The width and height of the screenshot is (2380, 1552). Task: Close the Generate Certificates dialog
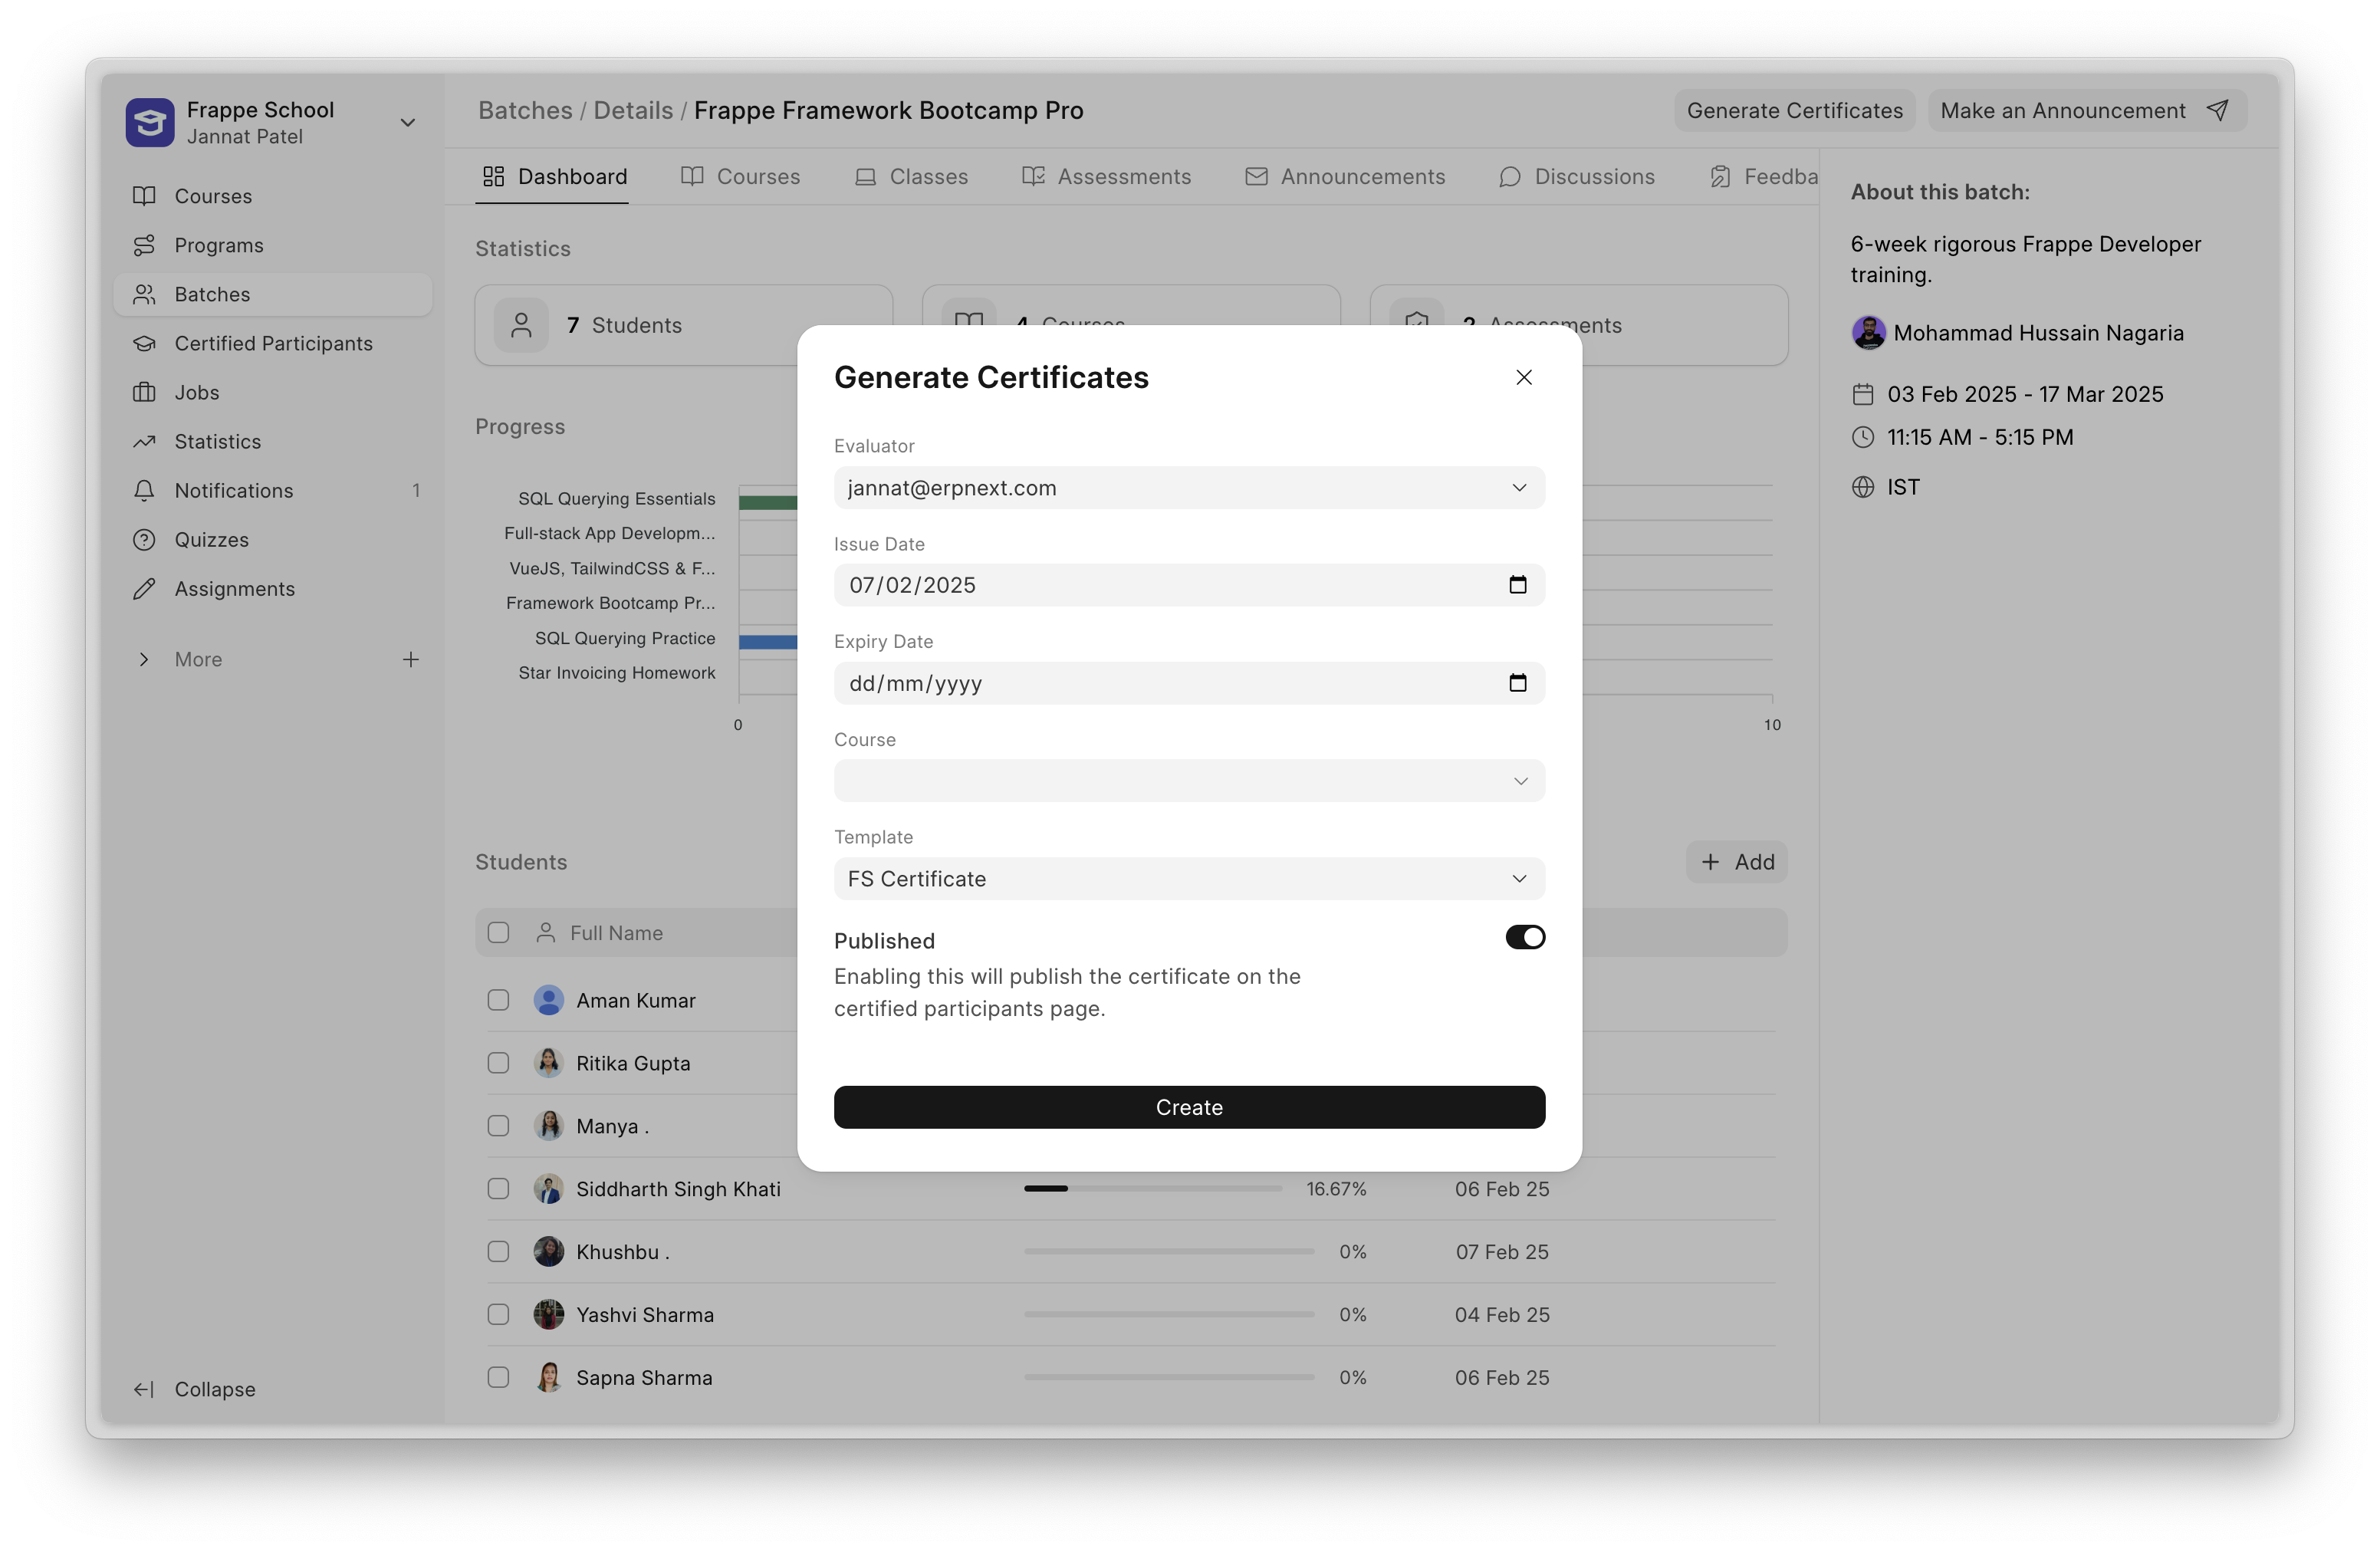1523,377
